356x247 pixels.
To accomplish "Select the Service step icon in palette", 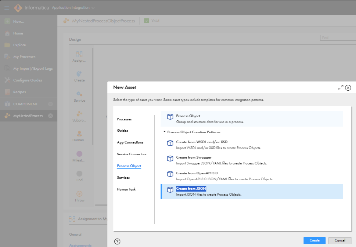I will (79, 94).
